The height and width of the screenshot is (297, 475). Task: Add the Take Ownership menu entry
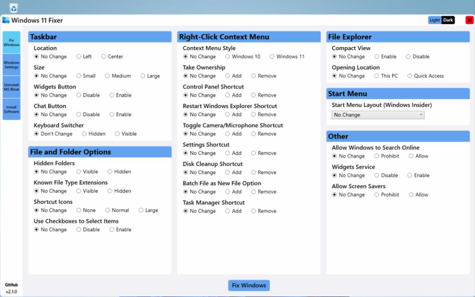tap(233, 76)
